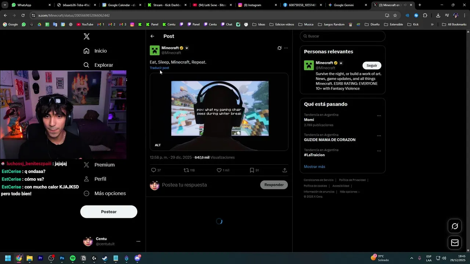Click the Postear button
The image size is (470, 264).
pyautogui.click(x=109, y=212)
